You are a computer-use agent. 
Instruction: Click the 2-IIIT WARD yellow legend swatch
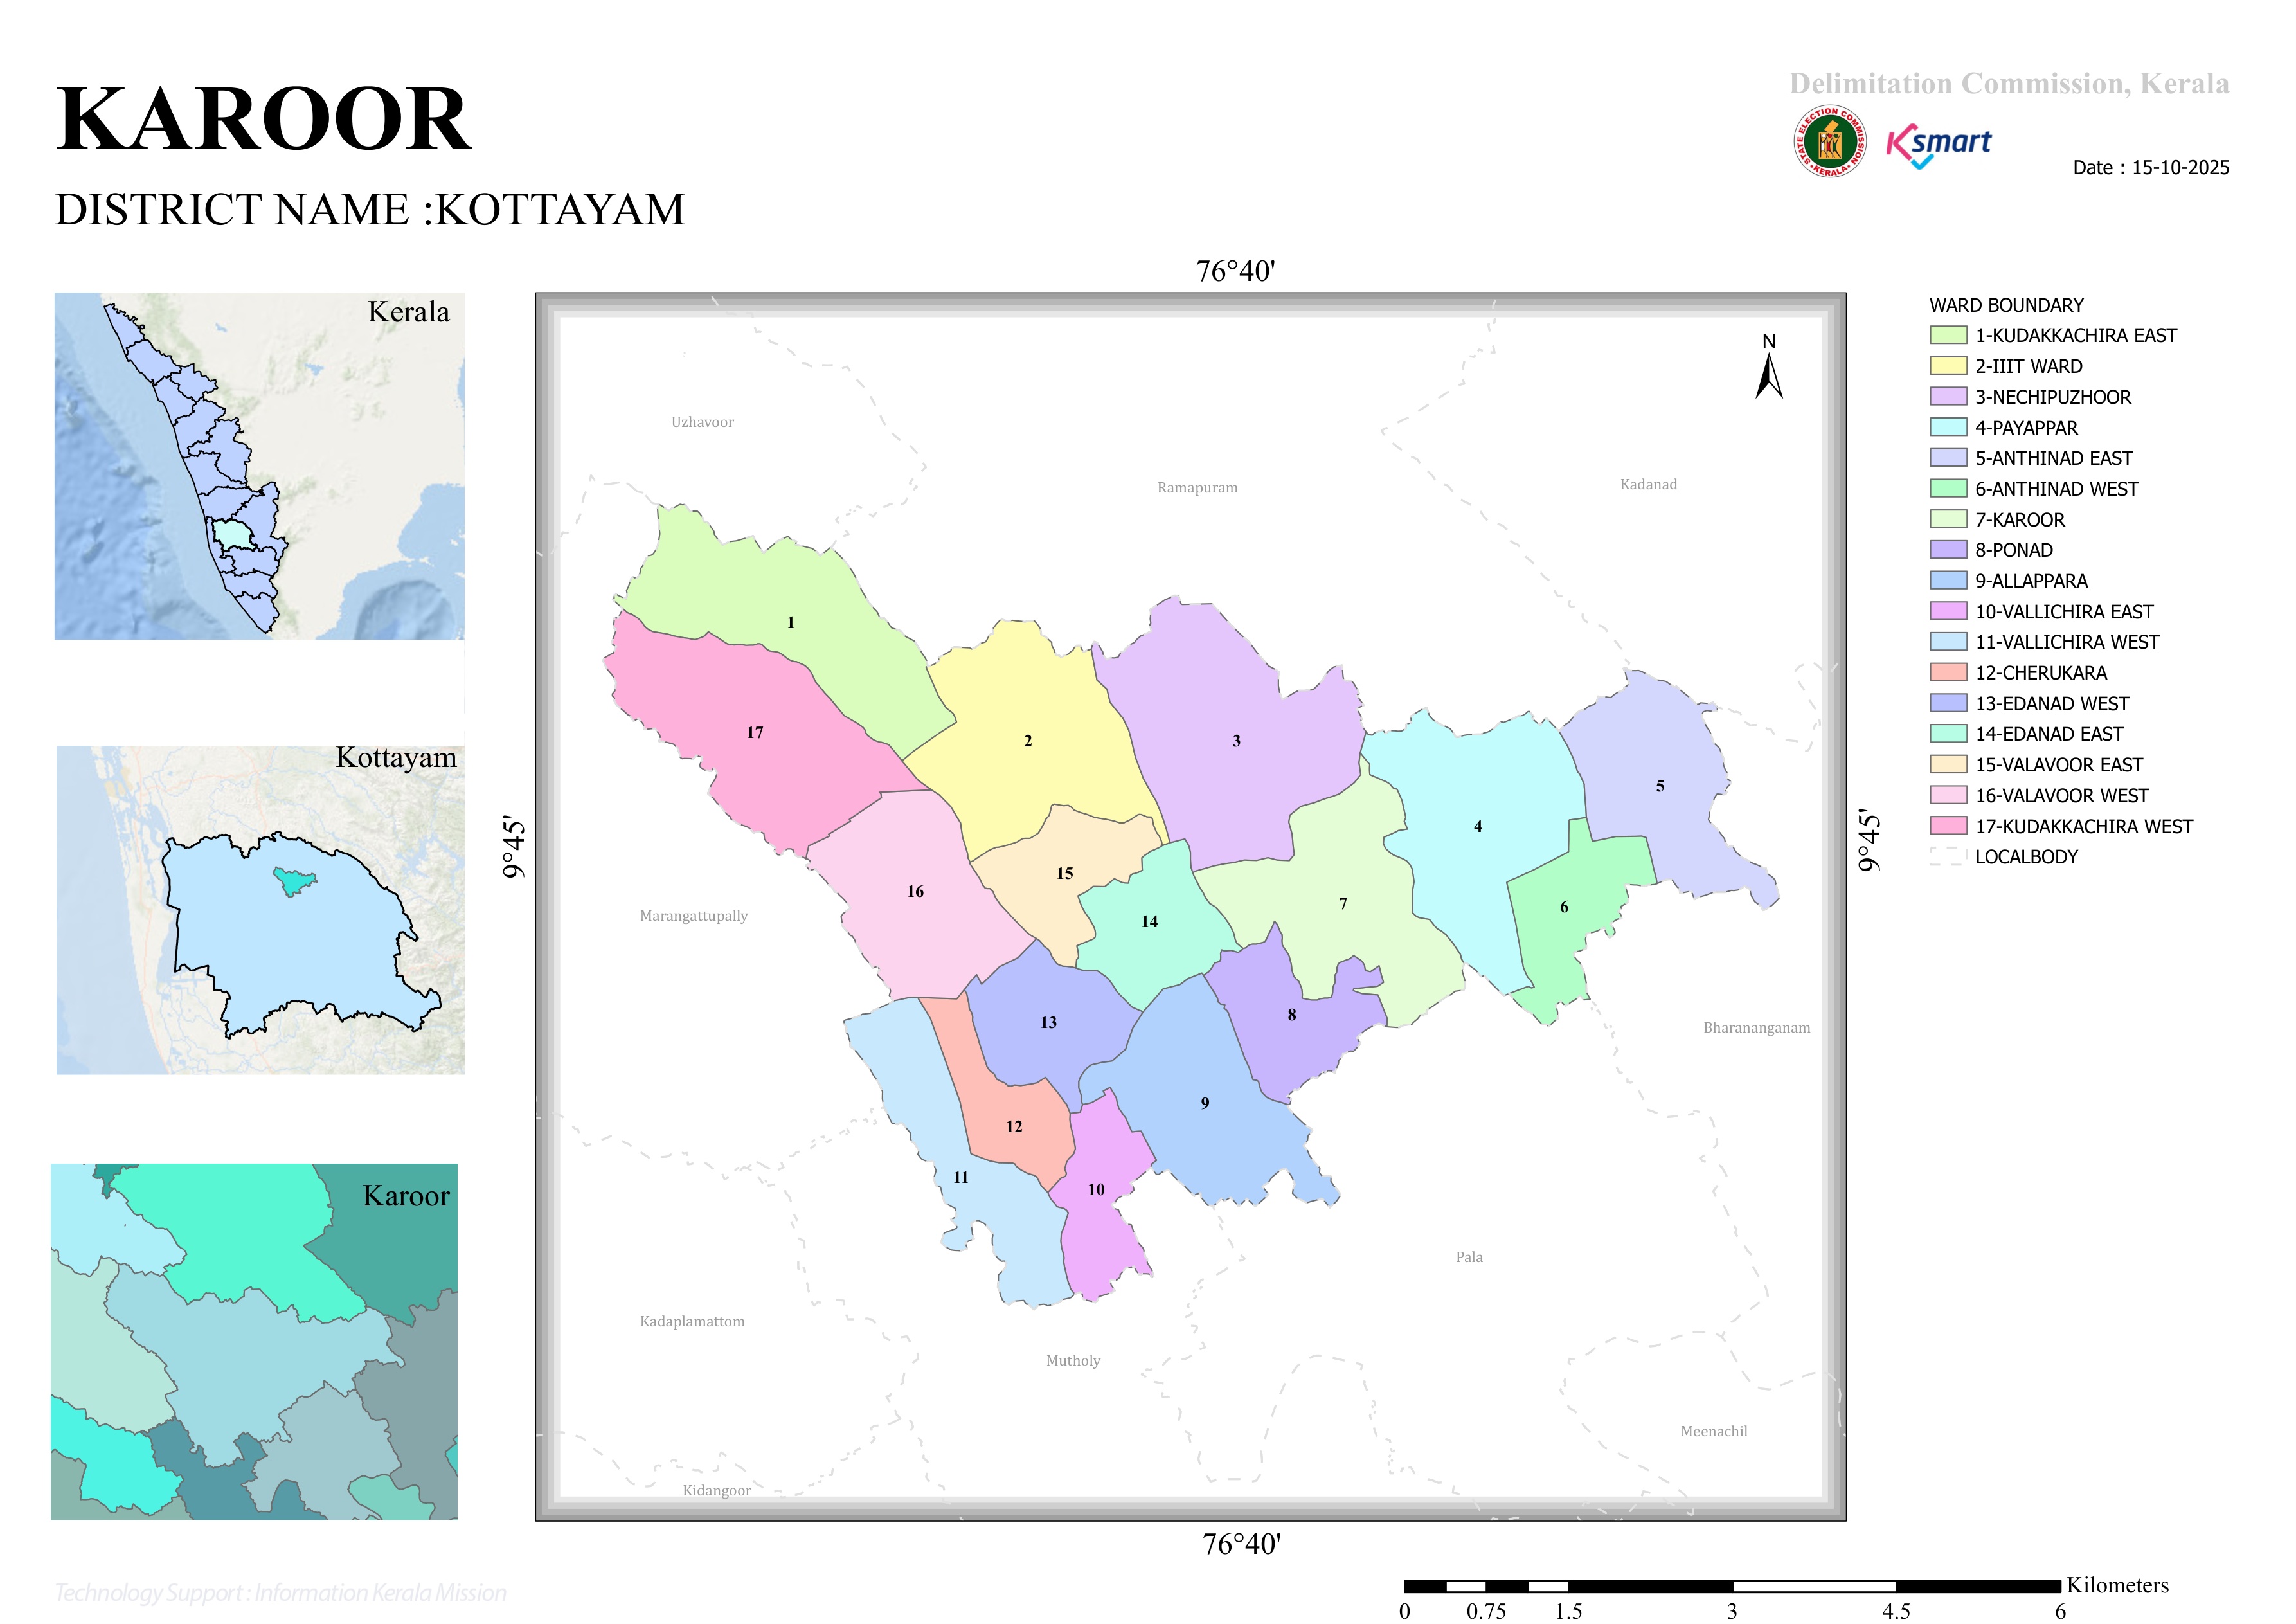tap(1948, 366)
